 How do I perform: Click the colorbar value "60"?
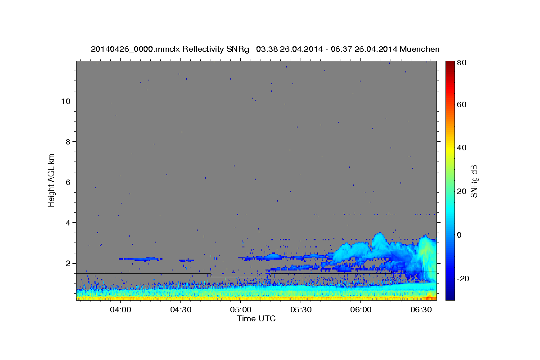click(463, 104)
